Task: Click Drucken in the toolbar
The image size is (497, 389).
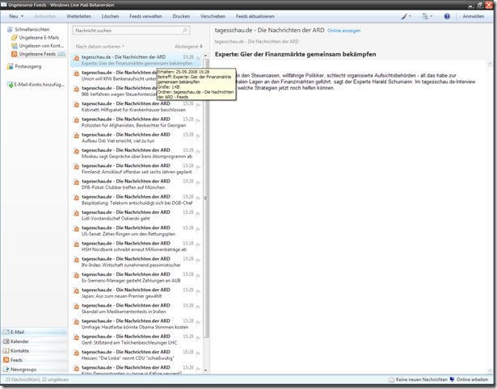Action: pos(181,16)
